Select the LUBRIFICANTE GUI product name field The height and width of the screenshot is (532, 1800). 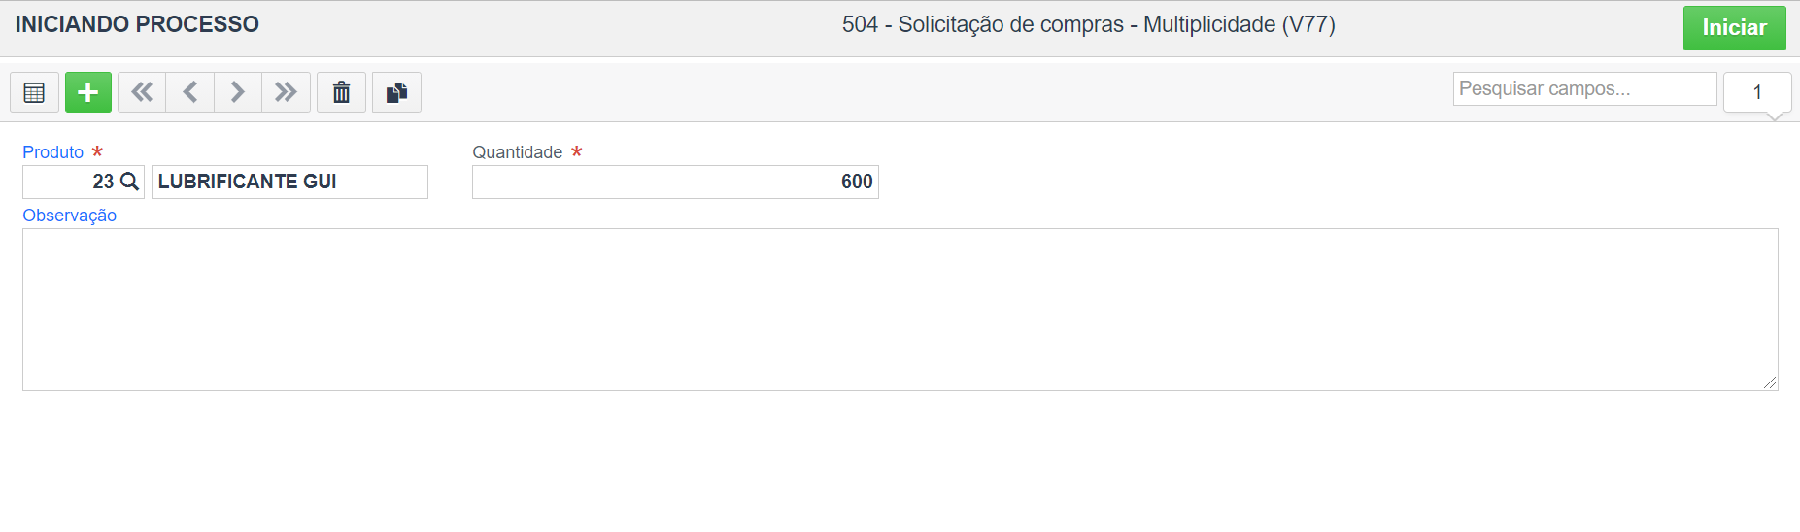coord(289,182)
